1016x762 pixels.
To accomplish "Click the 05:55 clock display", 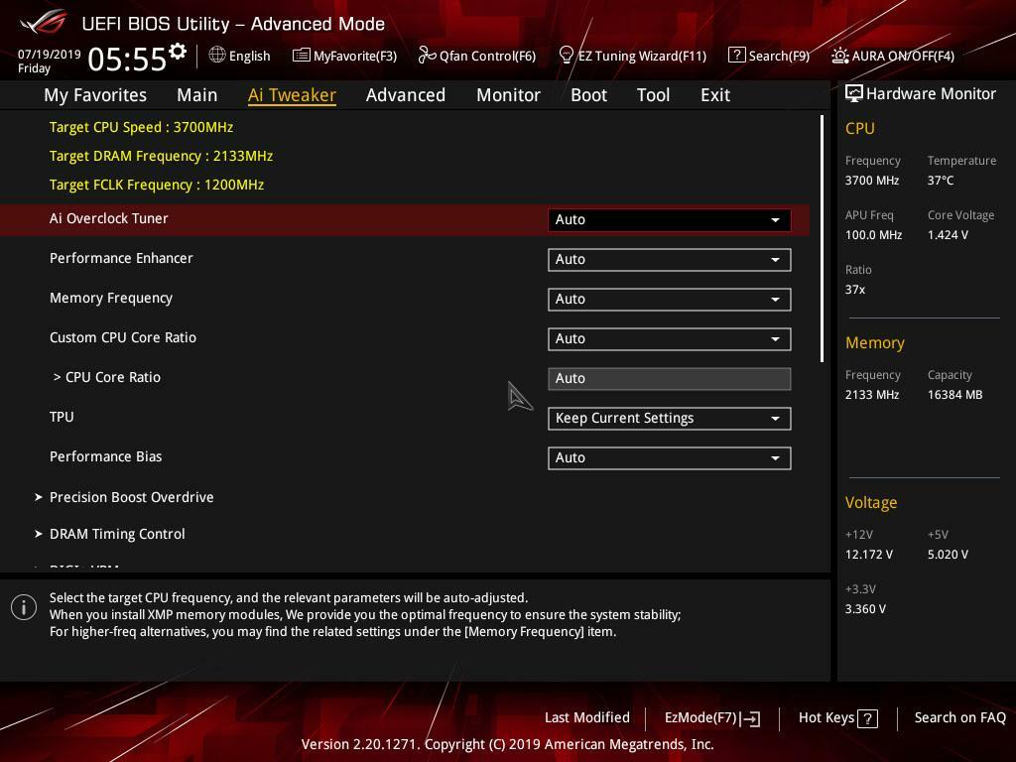I will coord(127,59).
